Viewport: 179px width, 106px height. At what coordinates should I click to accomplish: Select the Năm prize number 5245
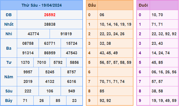tap(50, 72)
